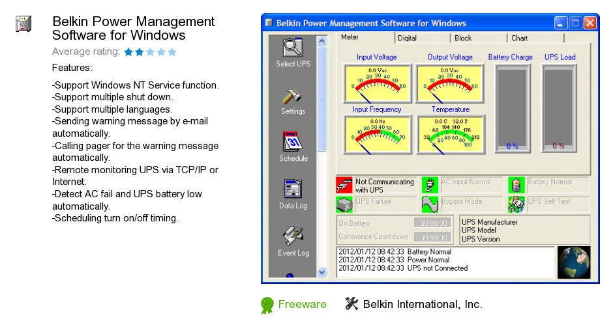
Task: Open Belkin International, Inc. publisher link
Action: 423,304
